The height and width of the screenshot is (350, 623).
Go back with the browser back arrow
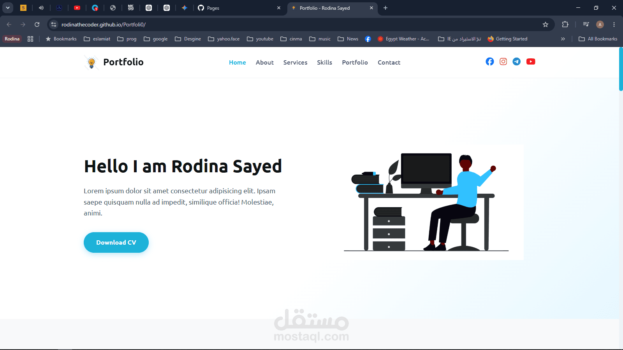(x=9, y=24)
